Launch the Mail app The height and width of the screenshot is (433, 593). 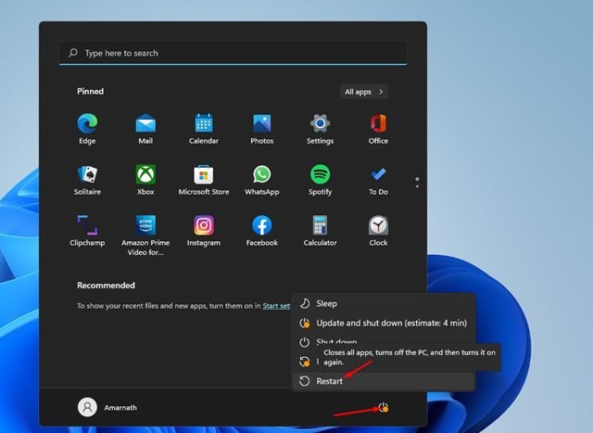click(145, 129)
